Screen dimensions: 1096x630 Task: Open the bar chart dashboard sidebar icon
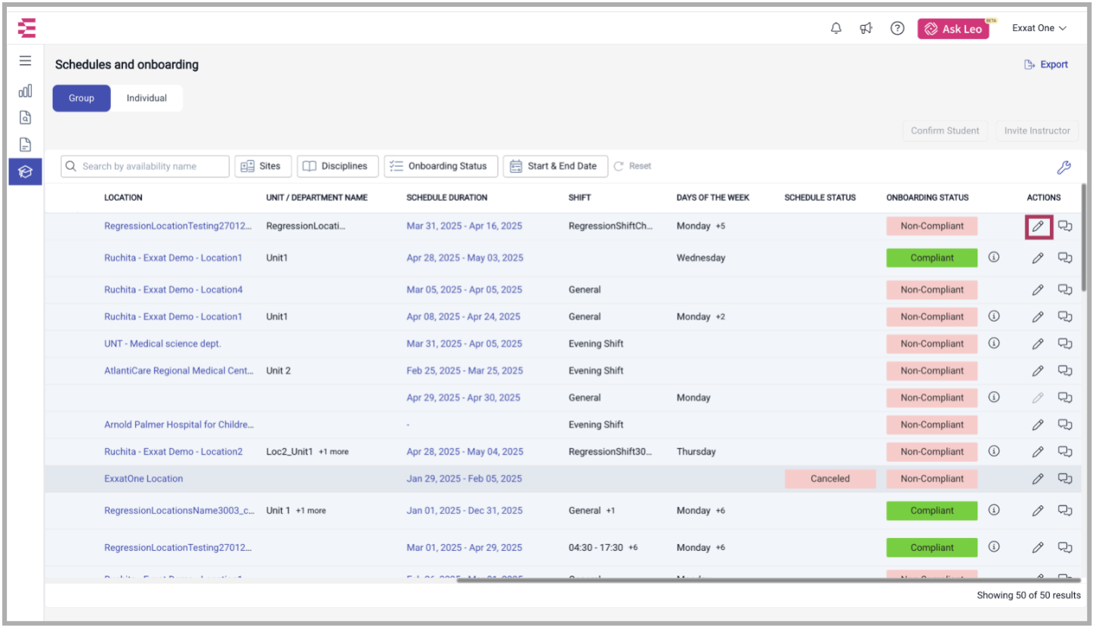[x=26, y=91]
